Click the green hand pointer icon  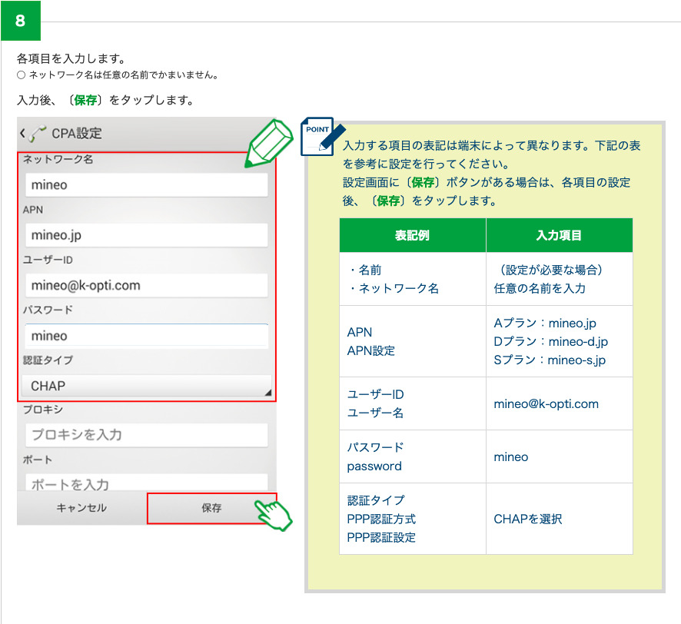coord(274,513)
